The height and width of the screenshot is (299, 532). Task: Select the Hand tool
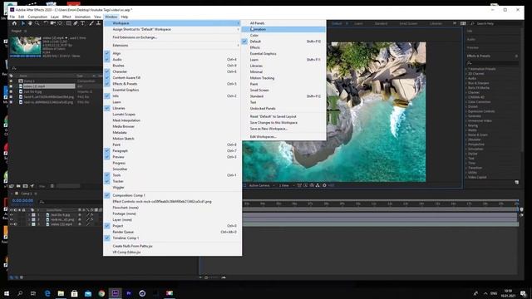[30, 23]
